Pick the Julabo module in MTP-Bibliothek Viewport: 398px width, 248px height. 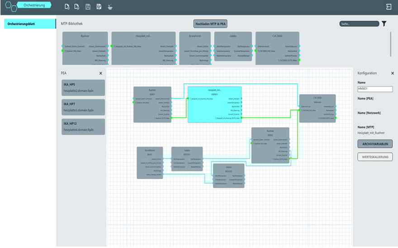click(233, 46)
